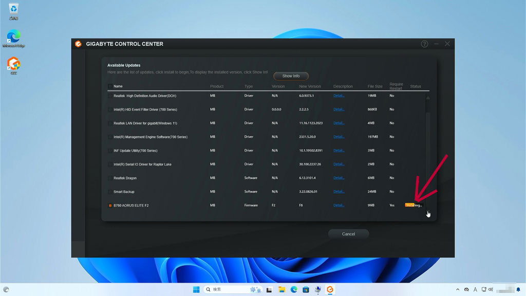Open File Explorer from the taskbar
This screenshot has width=526, height=296.
(x=281, y=289)
